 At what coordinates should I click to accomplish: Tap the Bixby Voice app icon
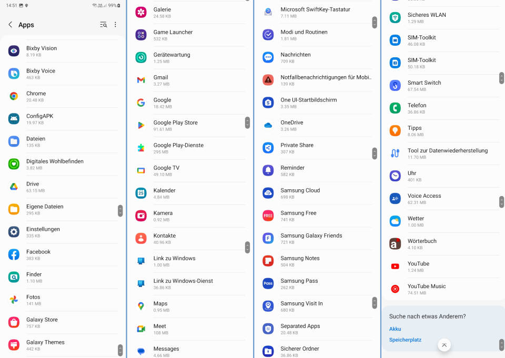tap(14, 74)
